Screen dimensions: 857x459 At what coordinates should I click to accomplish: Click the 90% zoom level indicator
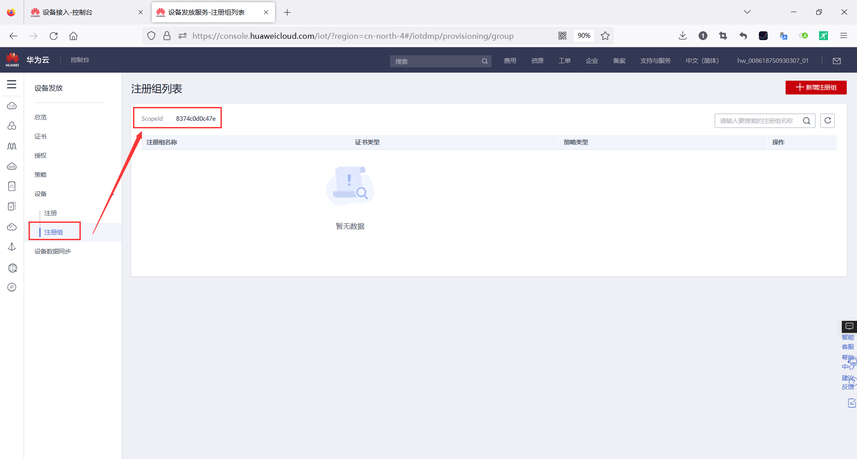coord(584,36)
